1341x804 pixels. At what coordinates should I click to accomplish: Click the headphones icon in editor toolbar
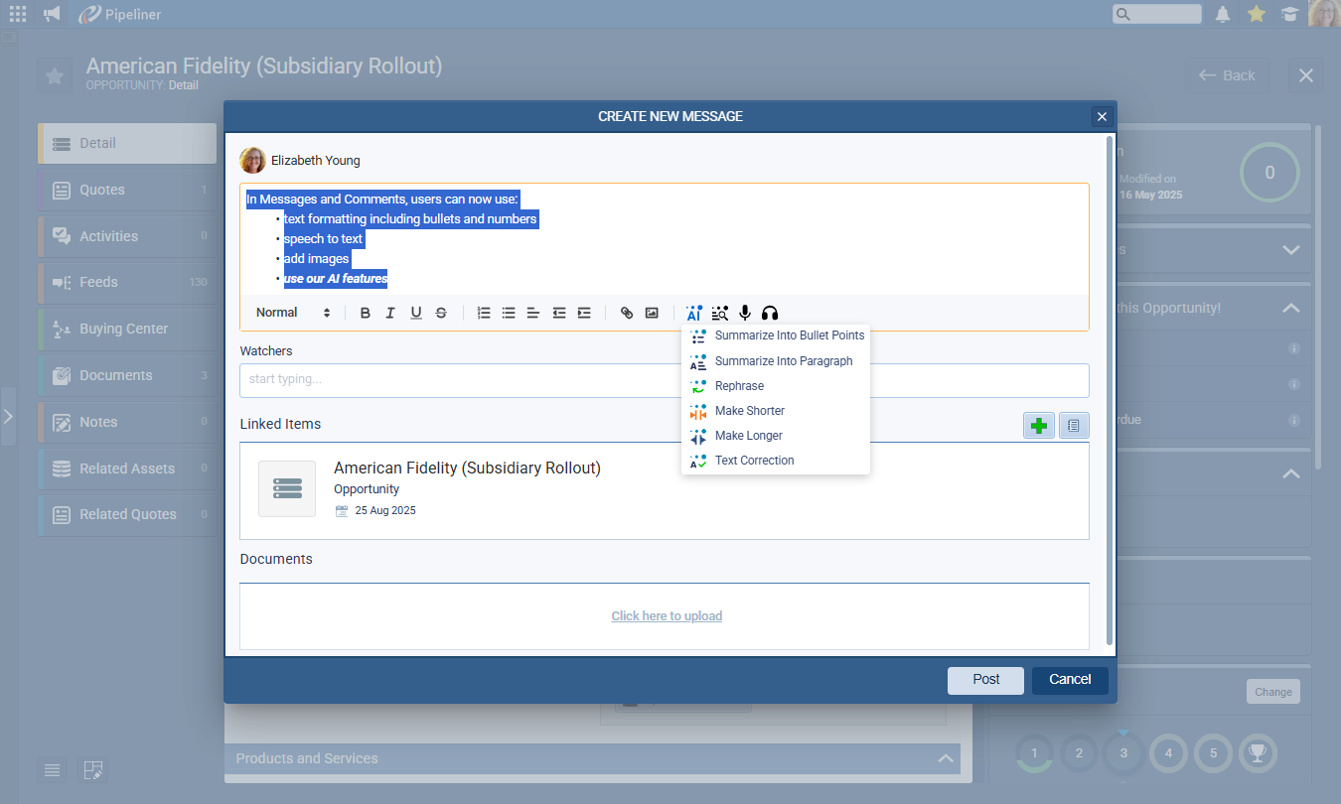pyautogui.click(x=770, y=313)
